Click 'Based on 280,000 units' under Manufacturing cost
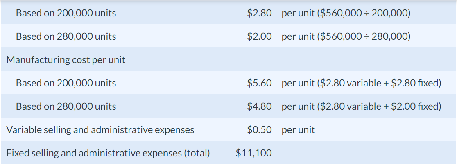The image size is (457, 165). [66, 106]
